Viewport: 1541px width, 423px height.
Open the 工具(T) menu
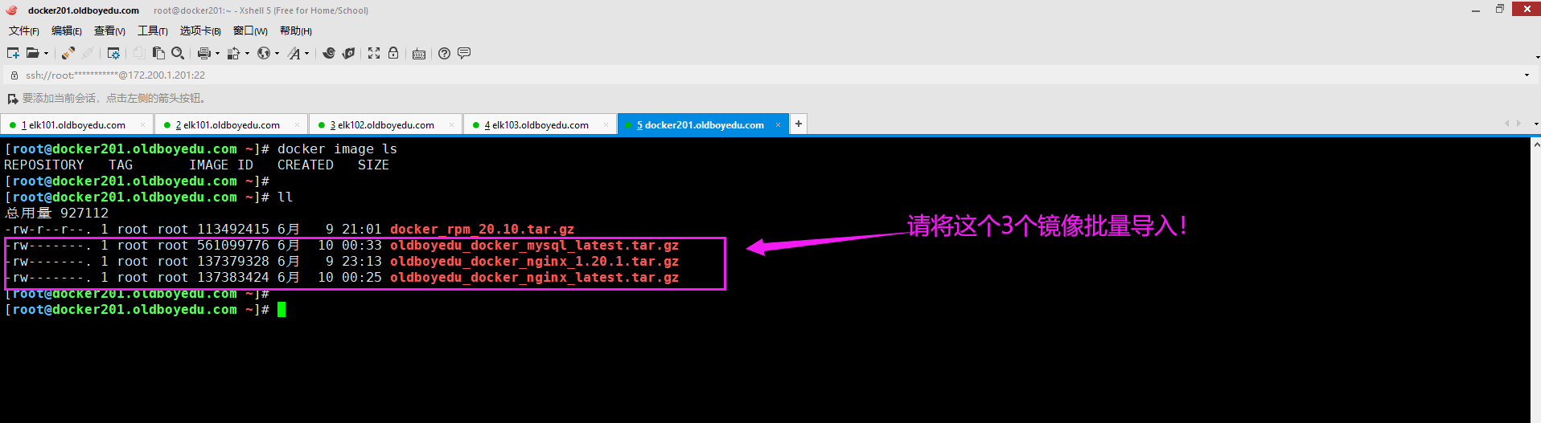152,31
